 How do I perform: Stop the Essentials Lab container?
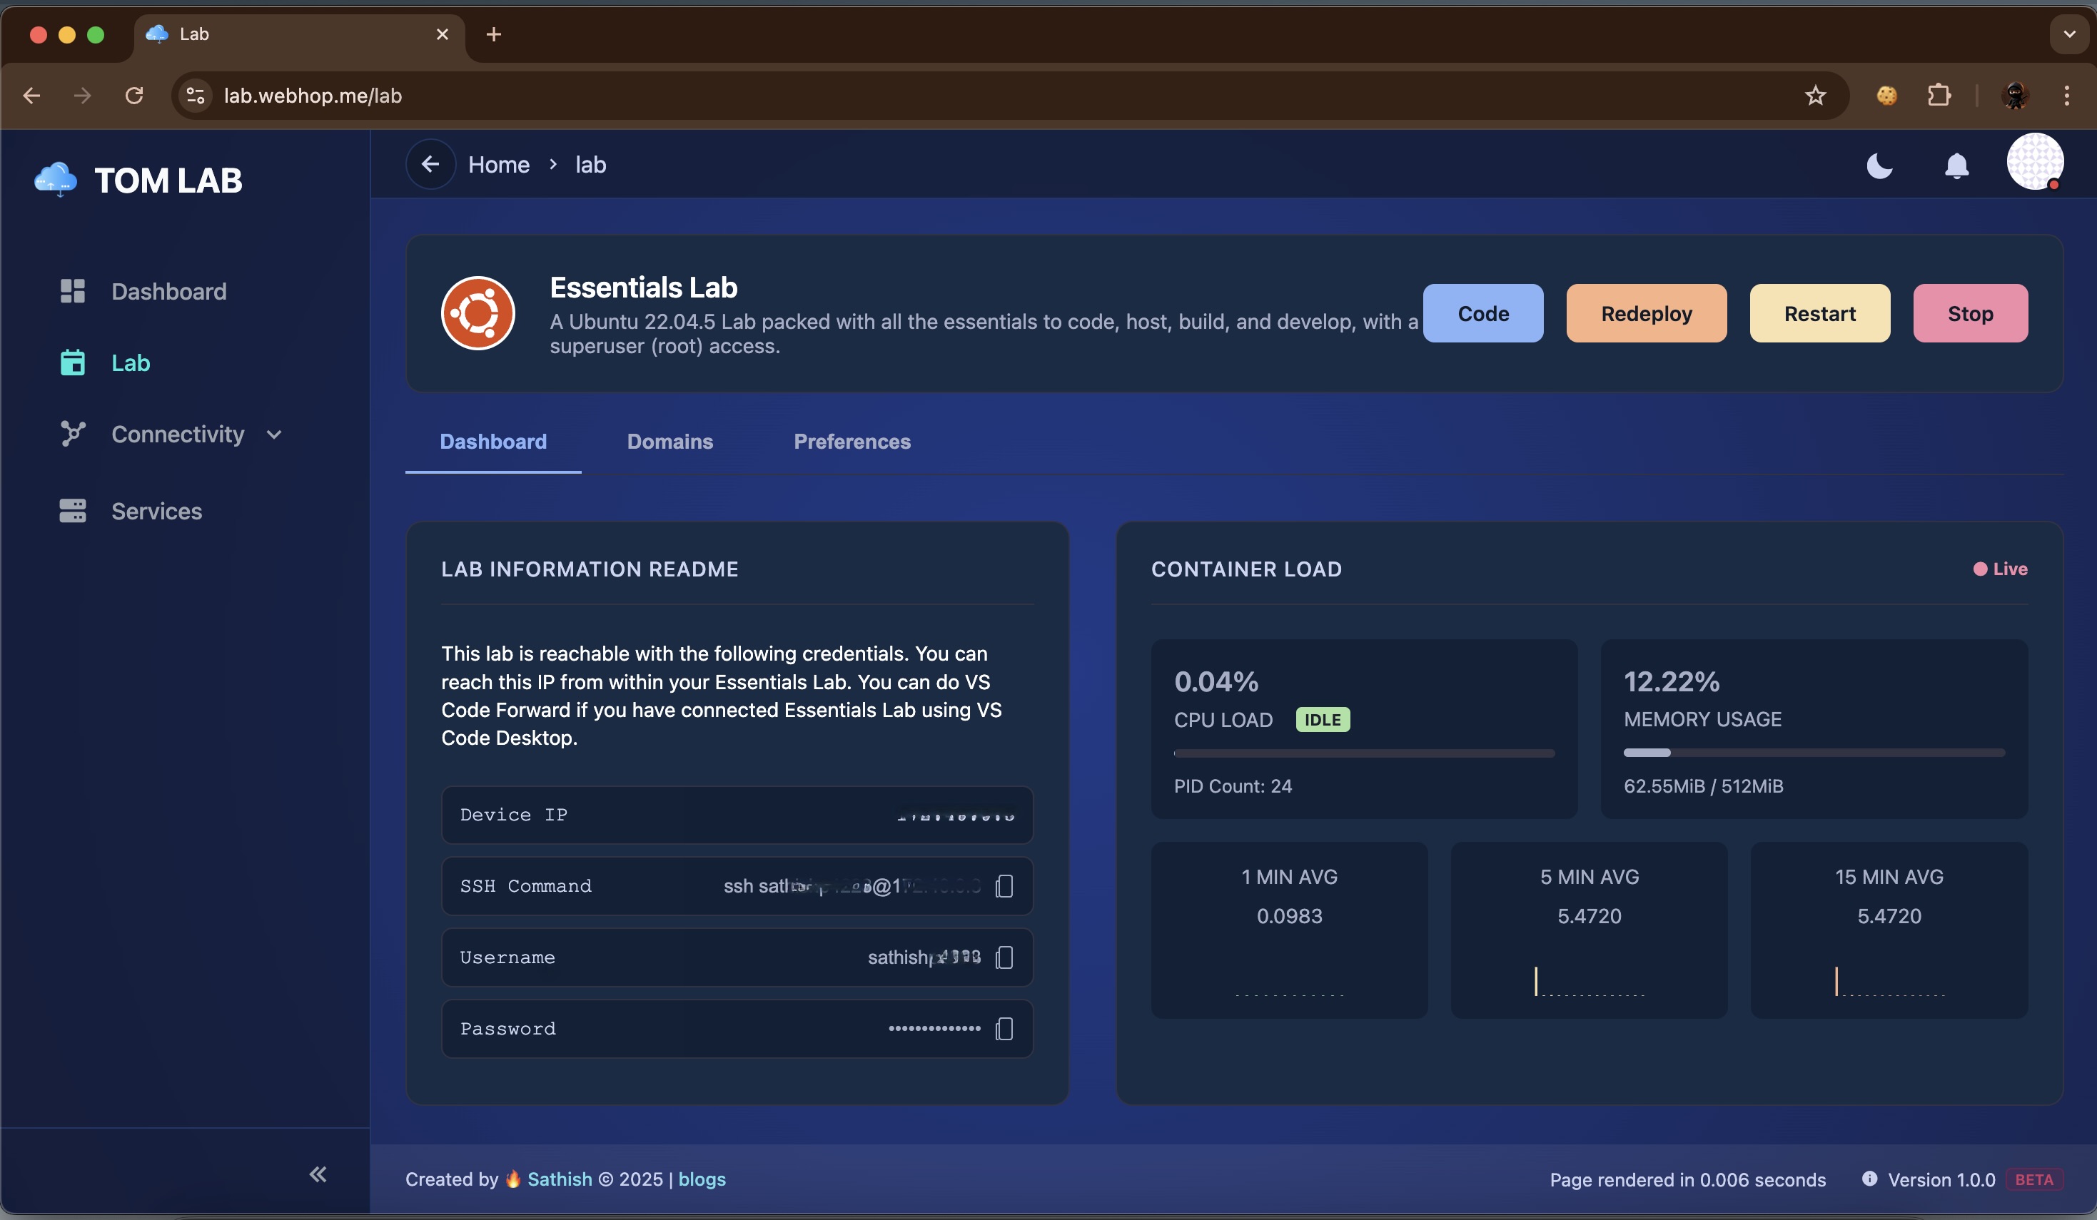click(x=1970, y=313)
